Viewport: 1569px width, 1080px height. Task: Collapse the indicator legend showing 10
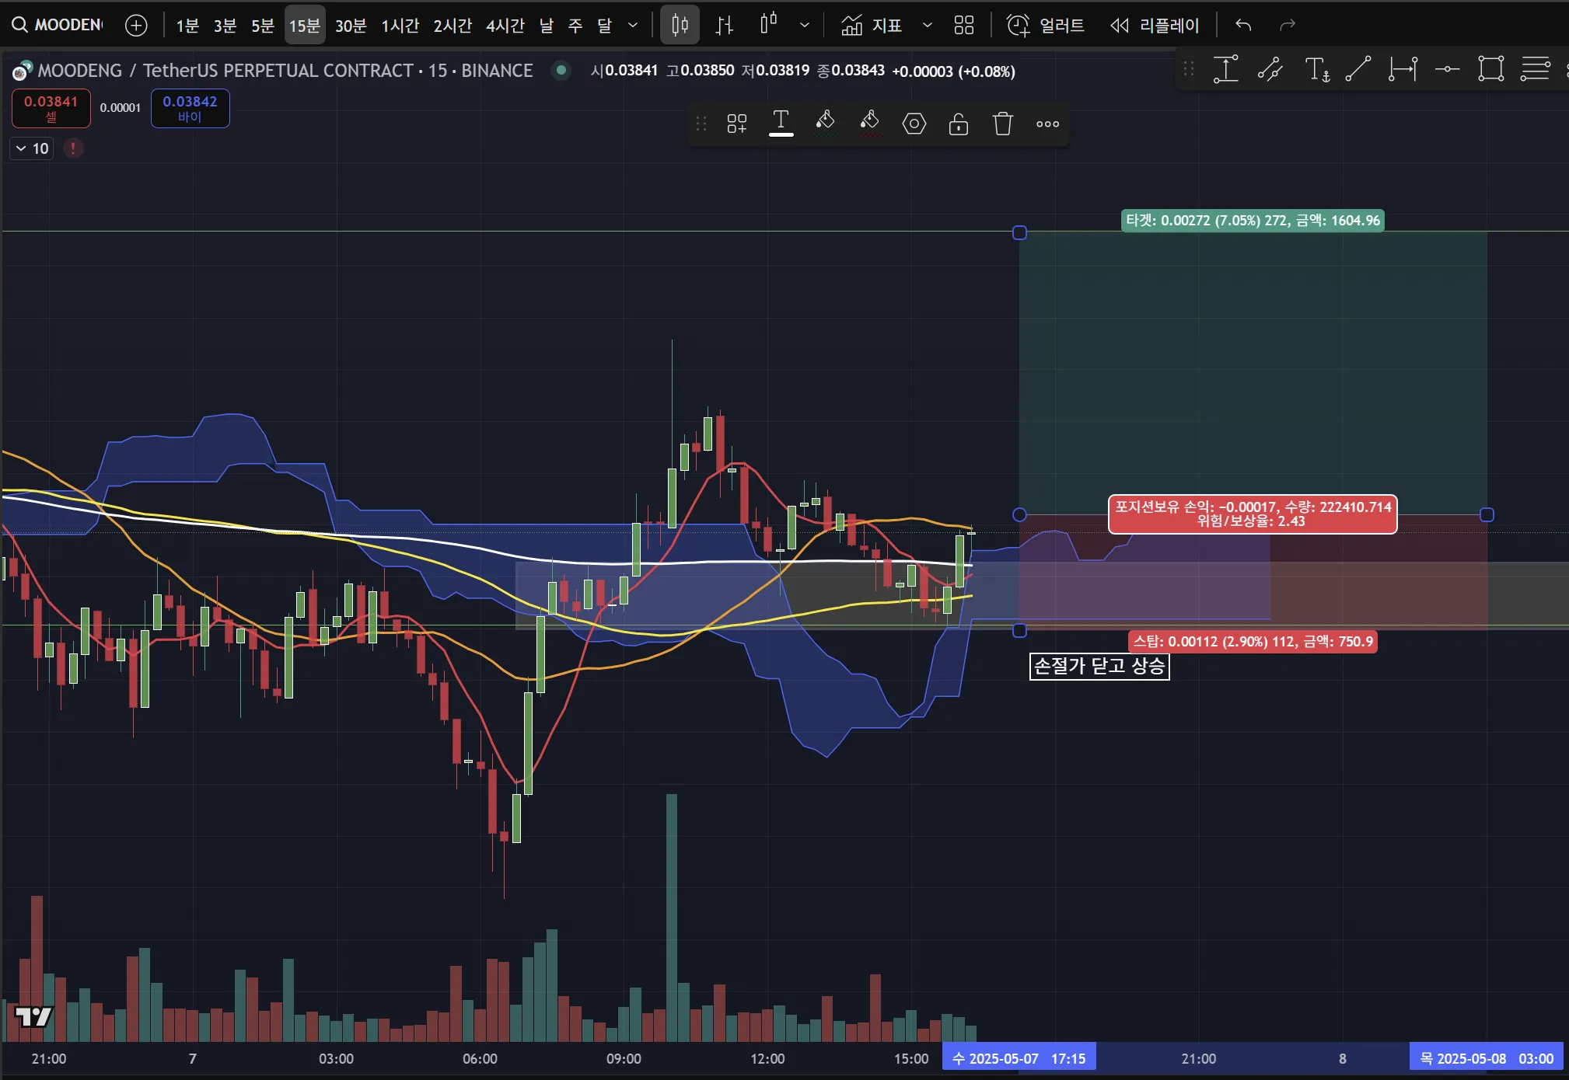click(31, 148)
